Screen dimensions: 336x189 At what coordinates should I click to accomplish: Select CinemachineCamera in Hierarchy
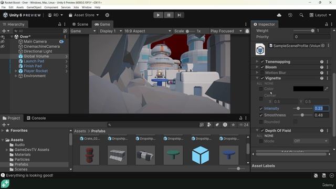(x=41, y=47)
